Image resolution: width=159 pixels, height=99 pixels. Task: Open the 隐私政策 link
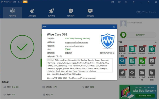(x=51, y=53)
